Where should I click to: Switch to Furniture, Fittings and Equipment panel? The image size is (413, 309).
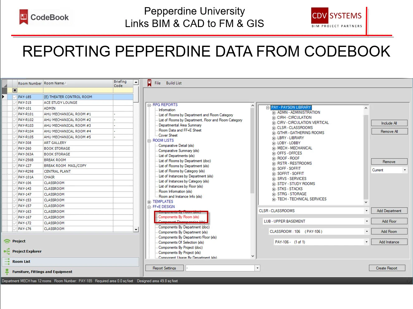71,272
